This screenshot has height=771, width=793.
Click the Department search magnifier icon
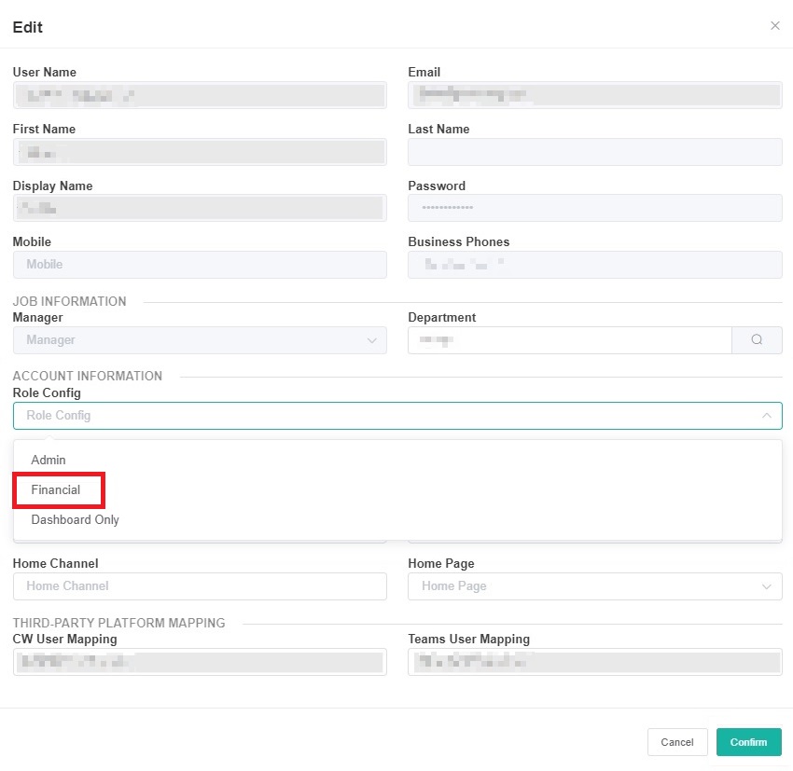click(x=757, y=340)
